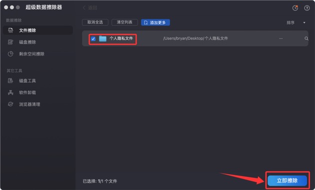The height and width of the screenshot is (190, 315).
Task: Click the -- size value in file row
Action: (x=281, y=38)
